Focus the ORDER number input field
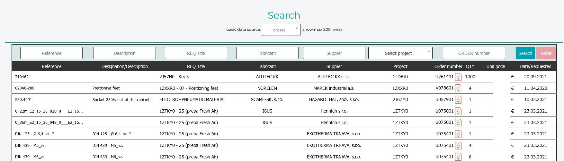The width and height of the screenshot is (564, 161). pos(474,53)
